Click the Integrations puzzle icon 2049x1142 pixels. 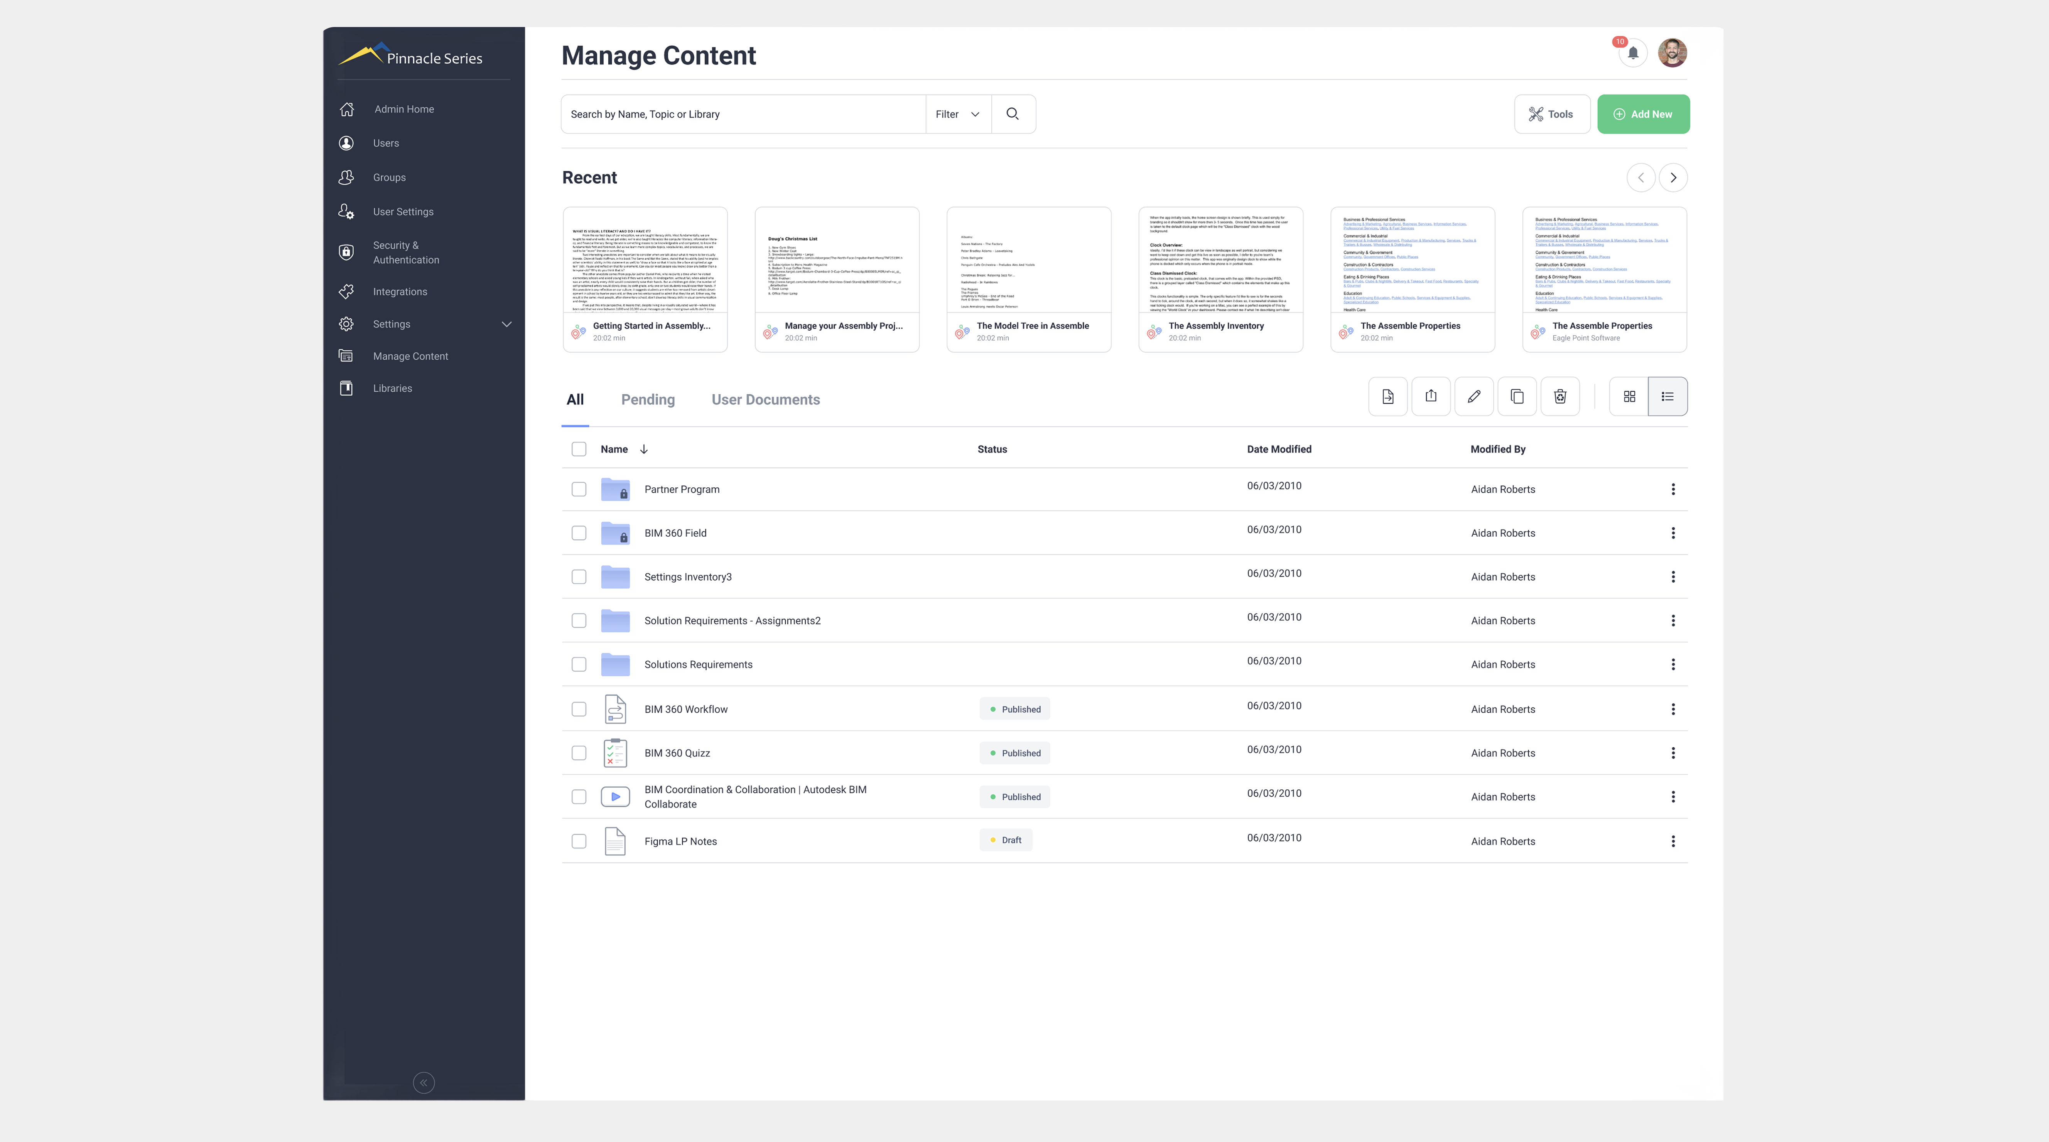click(x=346, y=292)
